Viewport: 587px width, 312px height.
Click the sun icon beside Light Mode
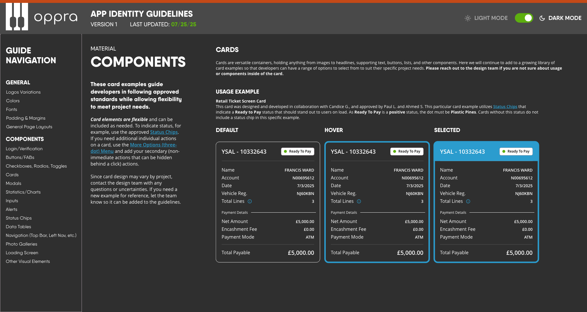[x=468, y=18]
